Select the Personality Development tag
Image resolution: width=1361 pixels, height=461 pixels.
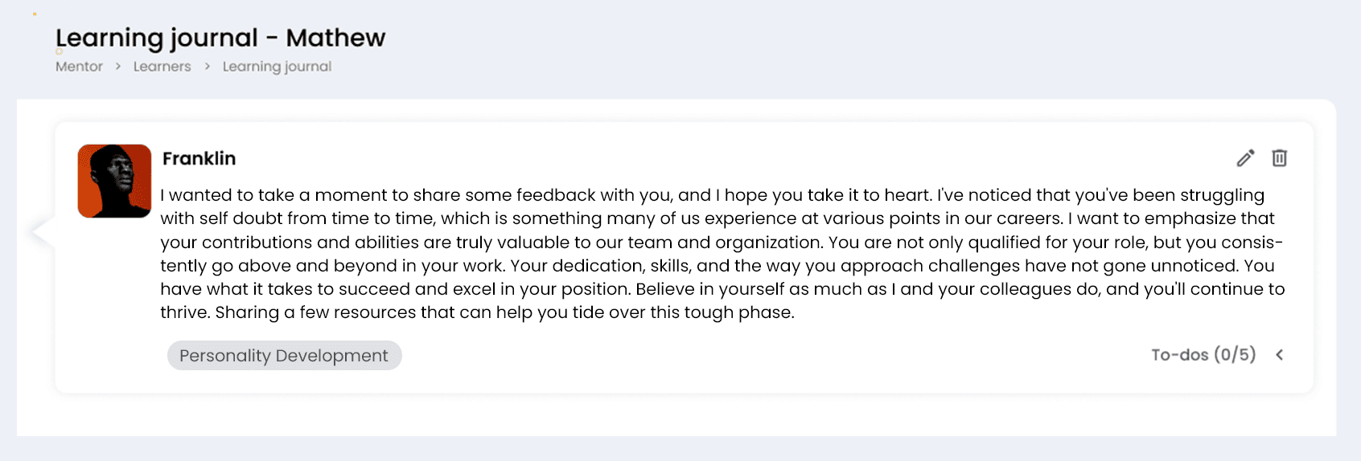click(x=284, y=355)
